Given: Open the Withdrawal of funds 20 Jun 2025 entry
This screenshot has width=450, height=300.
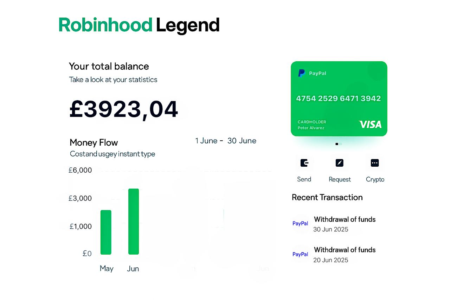Looking at the screenshot, I should tap(345, 255).
